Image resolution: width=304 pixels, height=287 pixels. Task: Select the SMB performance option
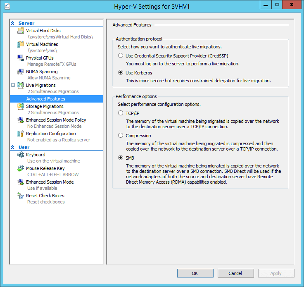121,158
